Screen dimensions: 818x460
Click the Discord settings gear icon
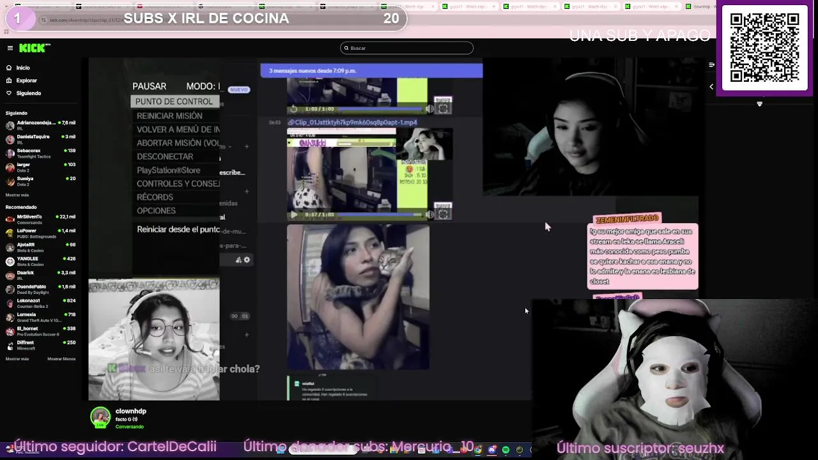(x=247, y=260)
